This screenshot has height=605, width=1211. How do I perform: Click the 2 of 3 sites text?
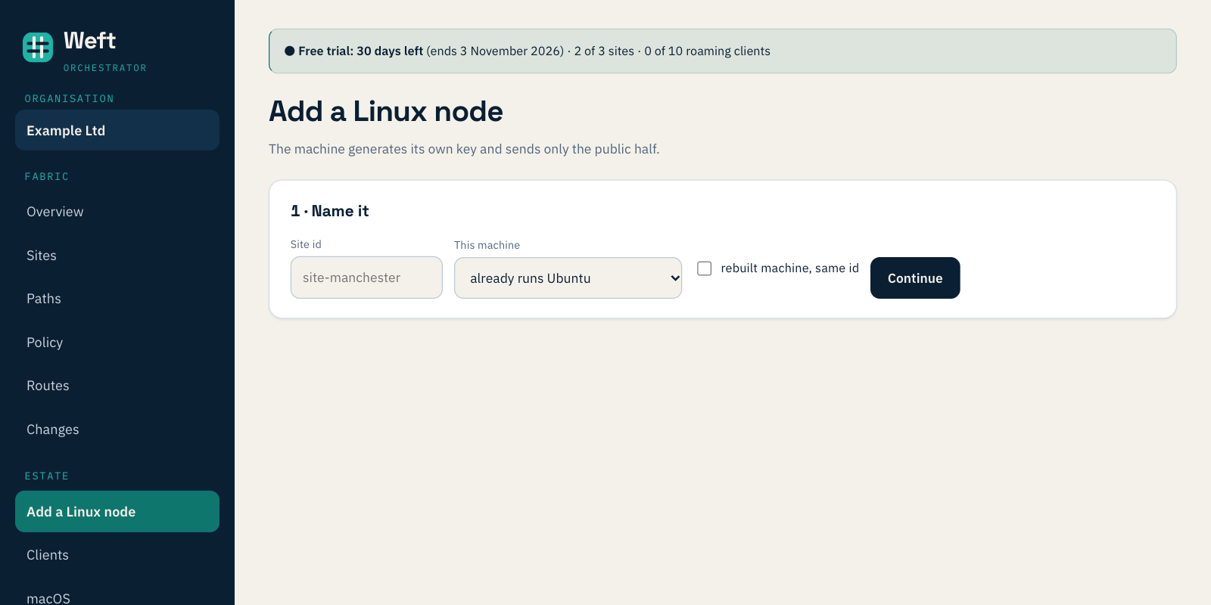604,51
